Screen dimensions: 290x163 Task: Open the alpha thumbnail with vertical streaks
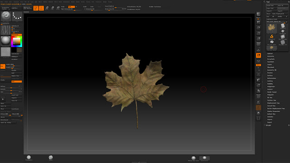5,30
